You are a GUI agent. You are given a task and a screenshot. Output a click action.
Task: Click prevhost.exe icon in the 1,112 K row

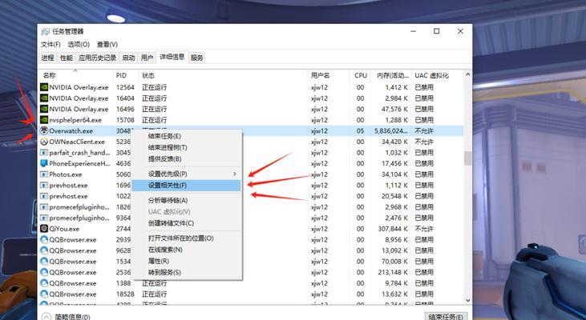click(x=44, y=185)
